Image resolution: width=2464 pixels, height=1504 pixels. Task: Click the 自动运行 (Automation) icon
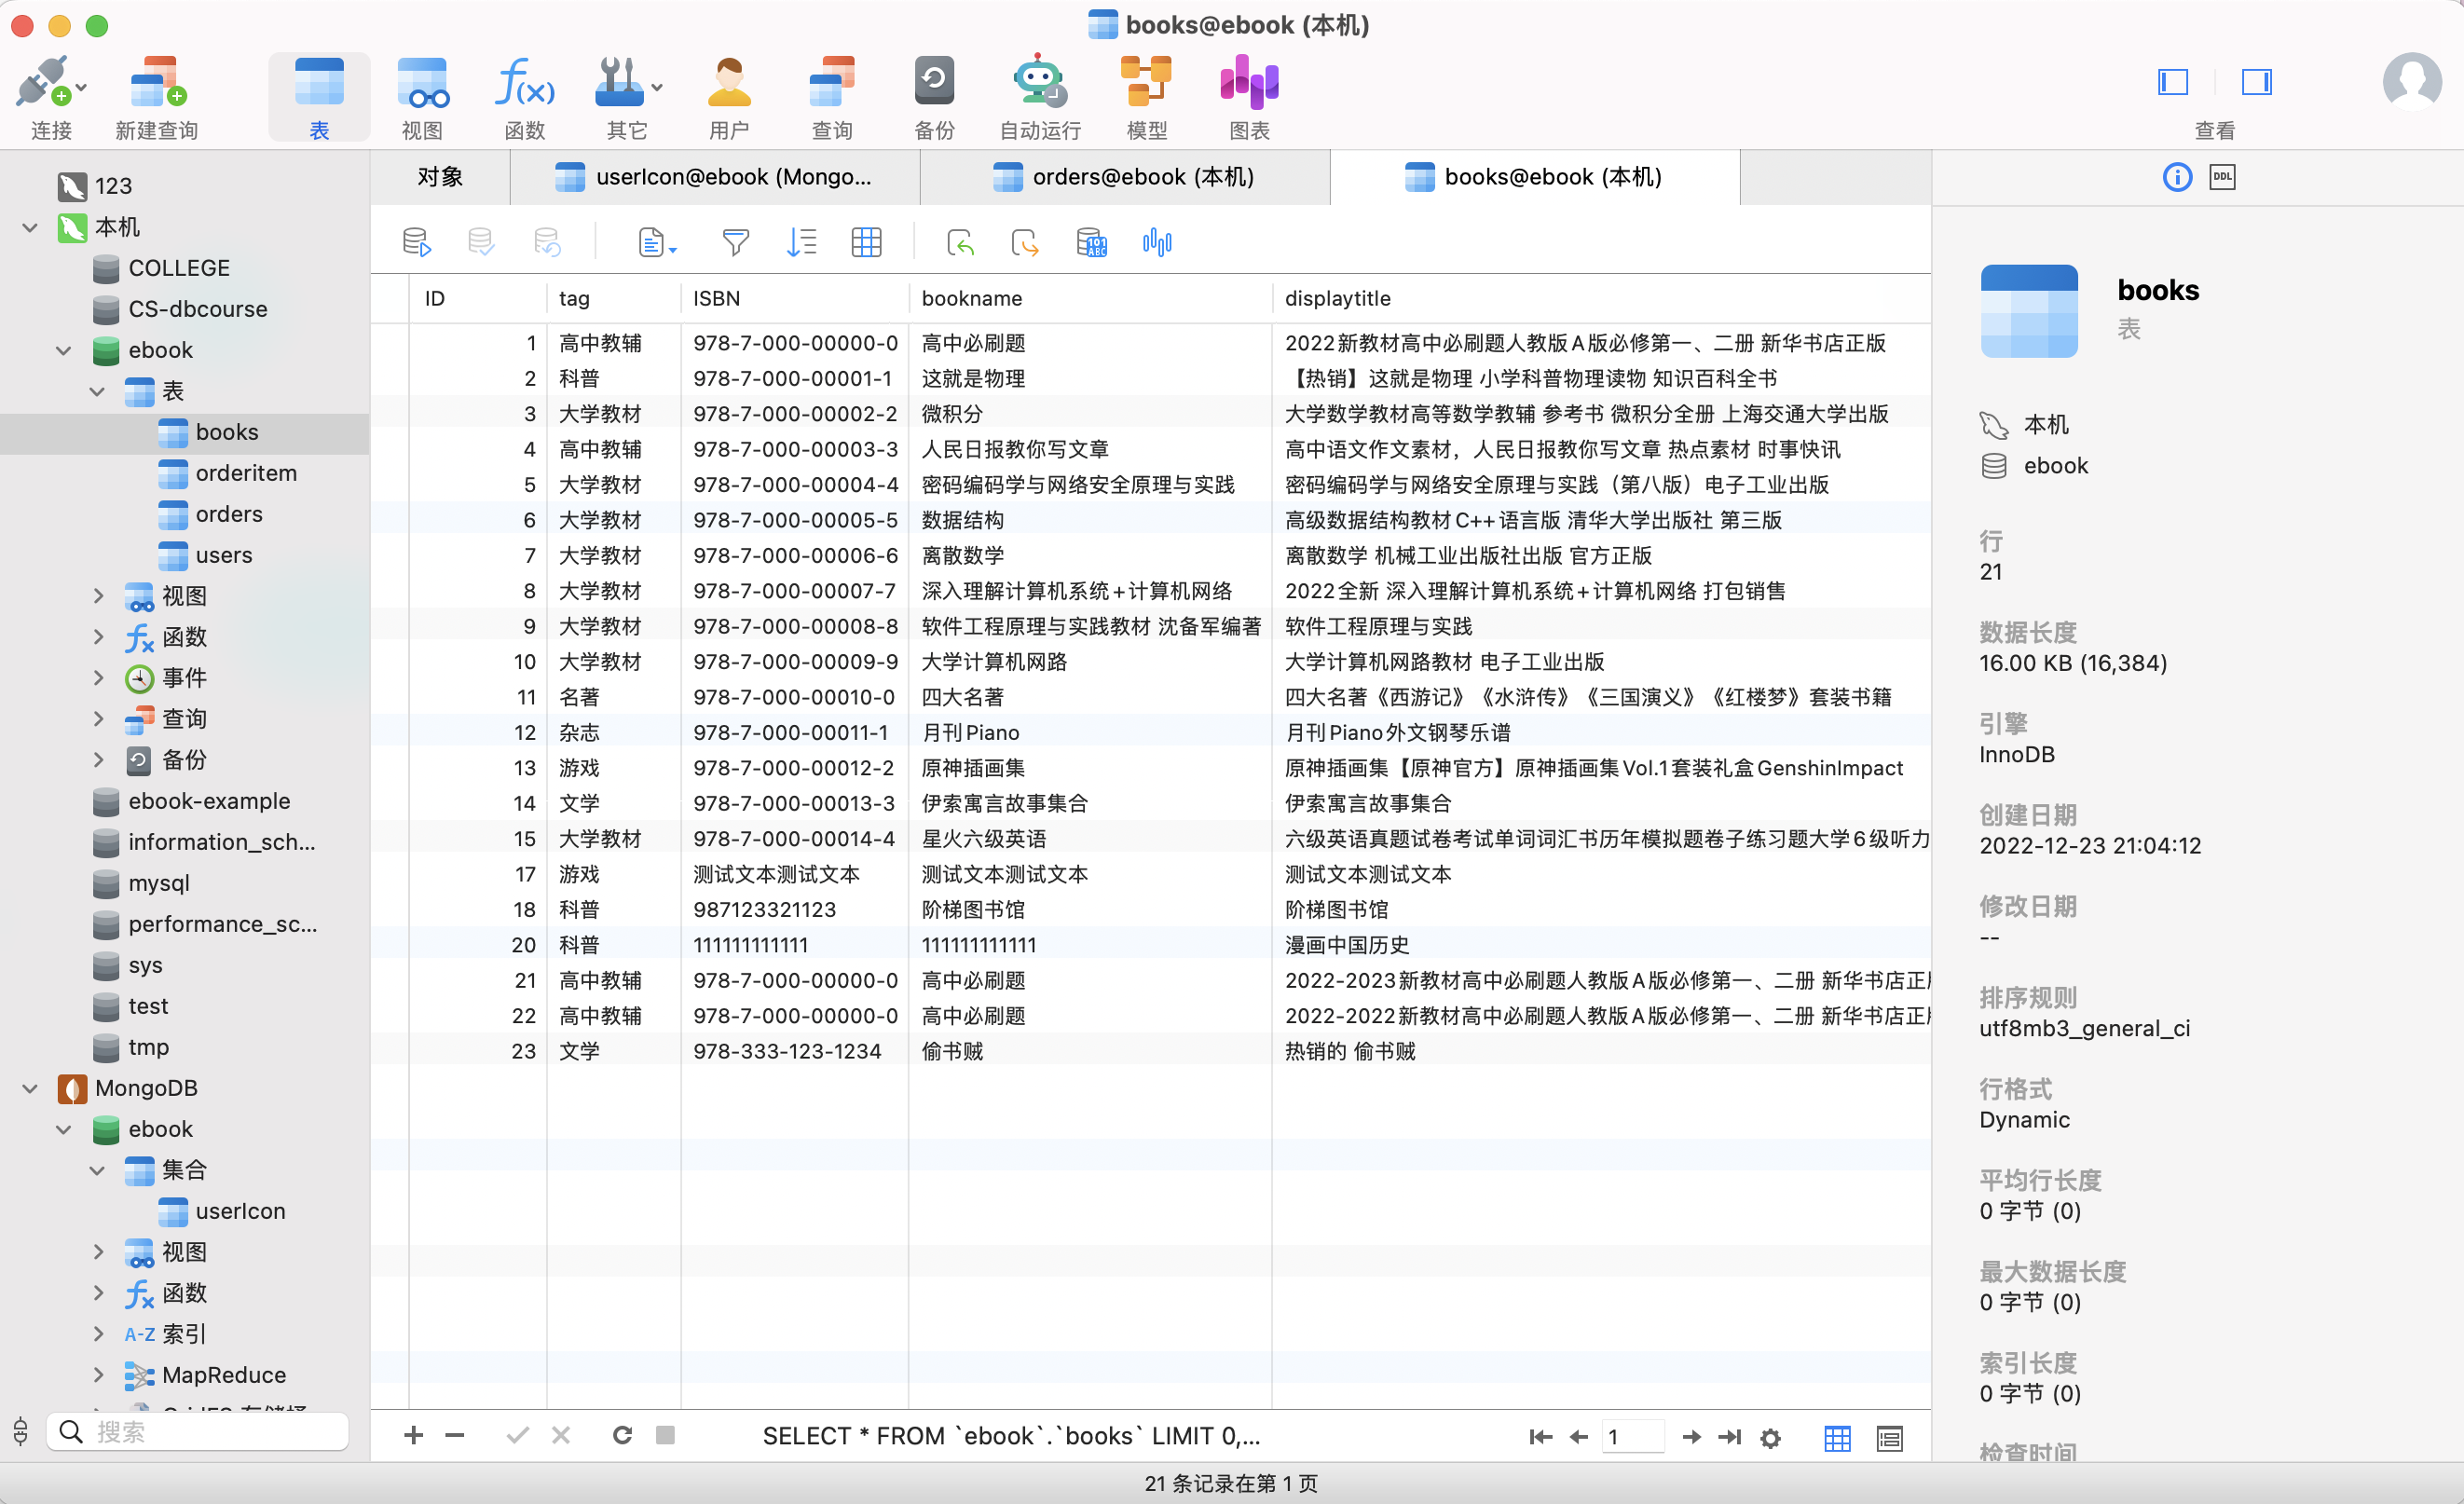[x=1039, y=95]
